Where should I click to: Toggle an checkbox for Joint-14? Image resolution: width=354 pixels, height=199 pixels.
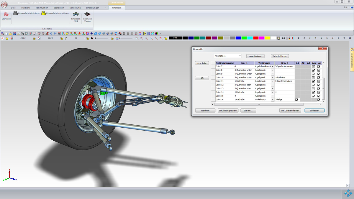(x=319, y=92)
